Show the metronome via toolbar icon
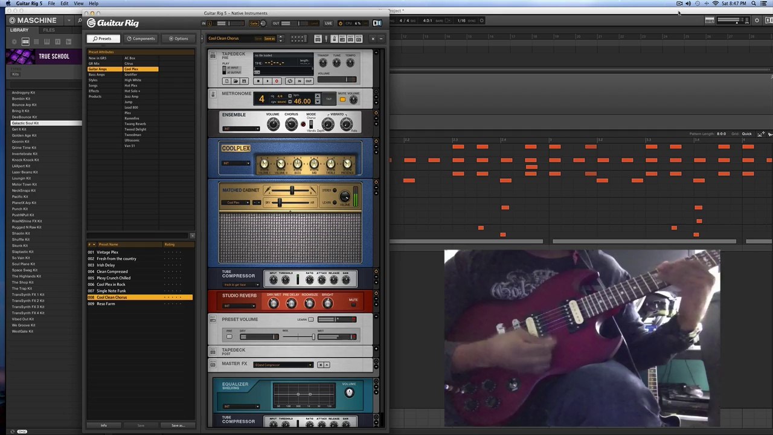The image size is (773, 435). coord(334,39)
